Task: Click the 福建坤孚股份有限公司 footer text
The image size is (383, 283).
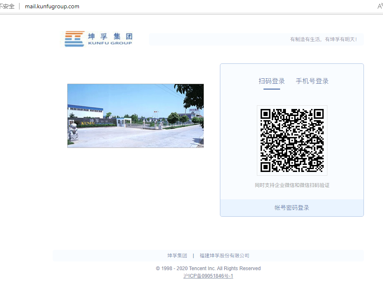Action: [x=224, y=255]
